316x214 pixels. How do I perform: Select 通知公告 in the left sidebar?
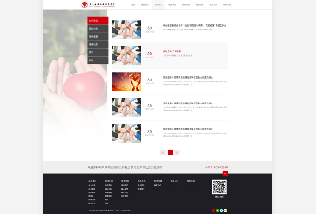[98, 29]
